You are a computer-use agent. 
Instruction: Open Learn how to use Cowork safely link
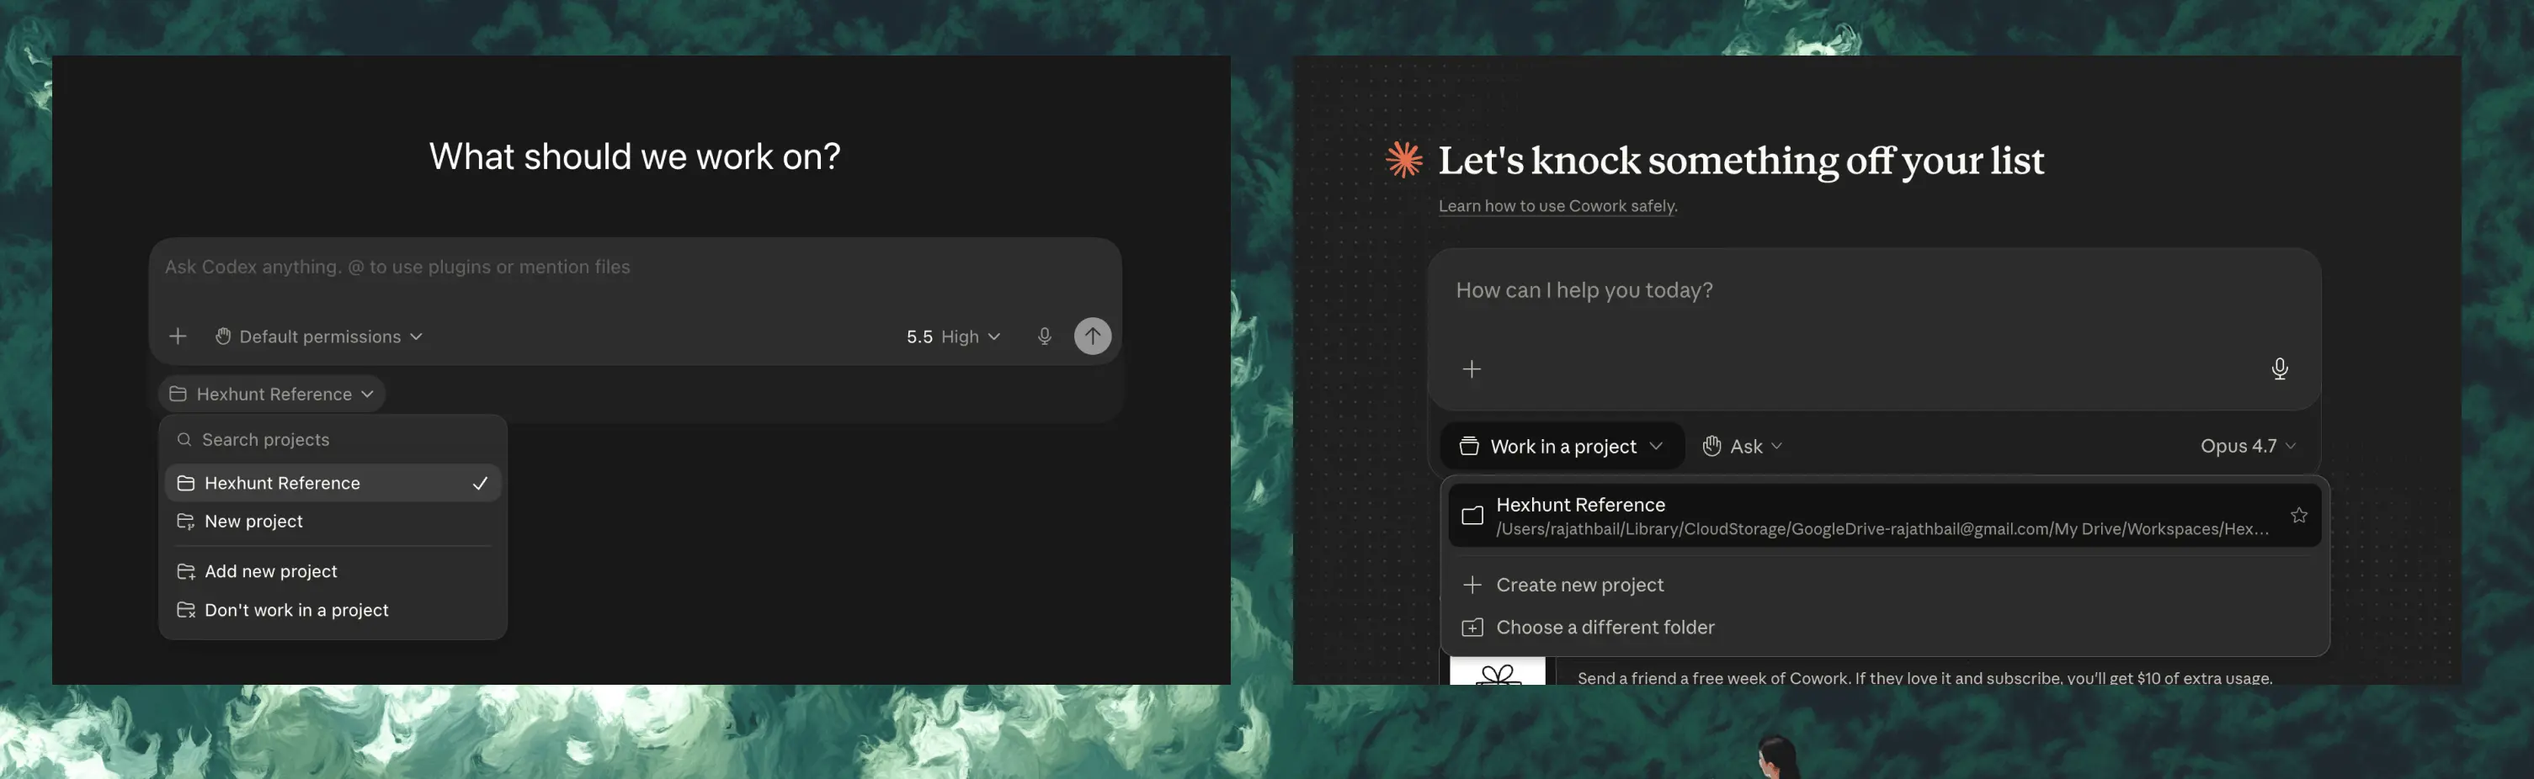[1557, 205]
